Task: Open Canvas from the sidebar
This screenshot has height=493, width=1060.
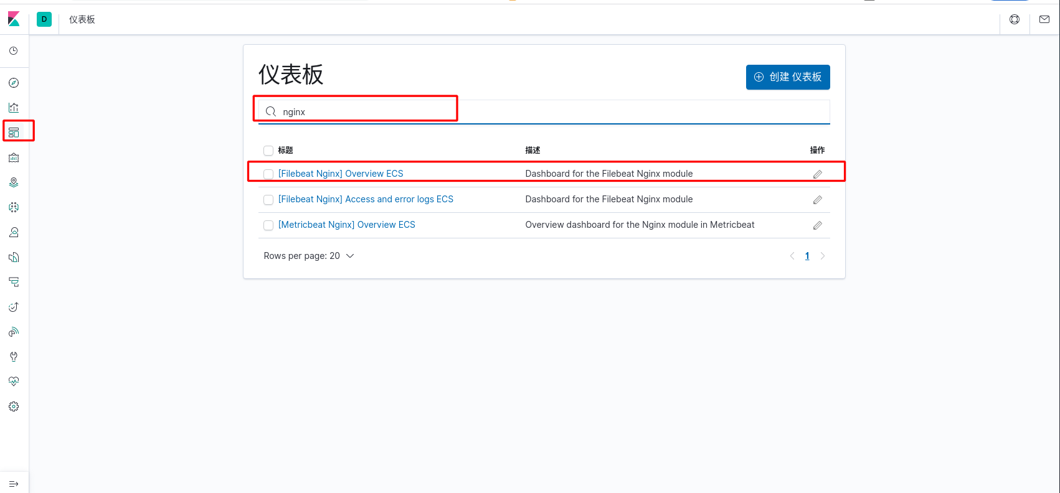Action: point(14,157)
